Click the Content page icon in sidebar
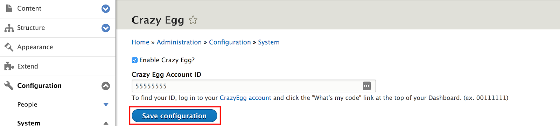 coord(9,8)
